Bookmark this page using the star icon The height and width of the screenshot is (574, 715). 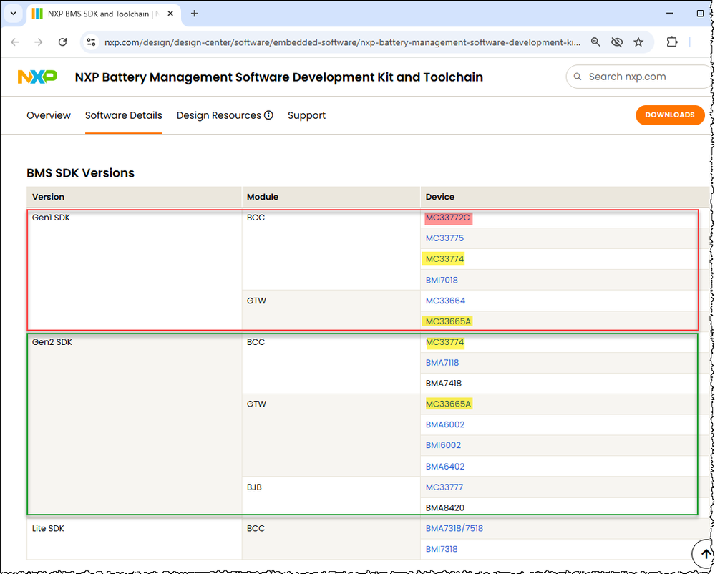pyautogui.click(x=638, y=42)
